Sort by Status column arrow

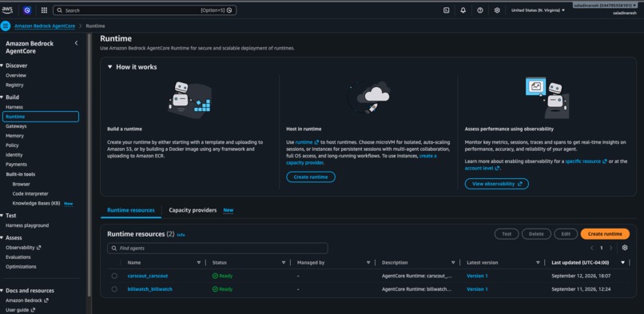click(x=284, y=263)
